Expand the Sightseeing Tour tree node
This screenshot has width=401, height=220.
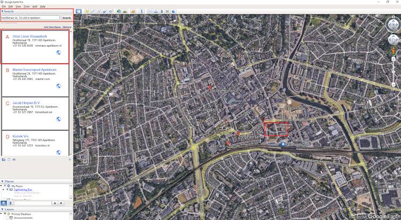tap(4, 189)
